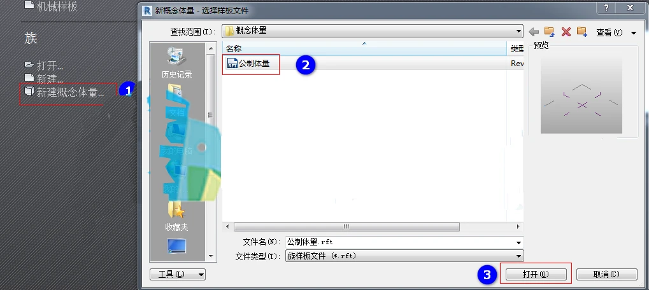Screen dimensions: 649x290
Task: Click the Revit R icon in title bar
Action: pyautogui.click(x=147, y=10)
